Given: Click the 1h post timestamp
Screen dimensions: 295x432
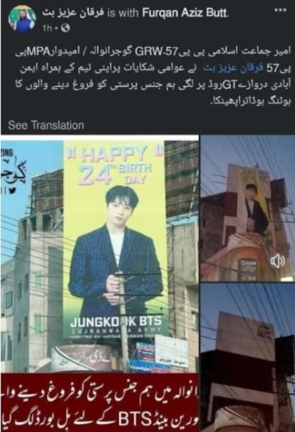Looking at the screenshot, I should pos(47,28).
